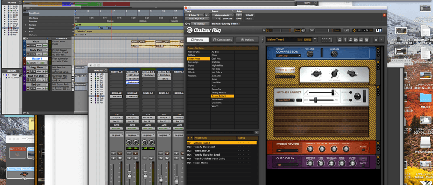Open the Tweed Delight amp INIT preset dropdown
Screen dimensions: 433x185
click(285, 77)
